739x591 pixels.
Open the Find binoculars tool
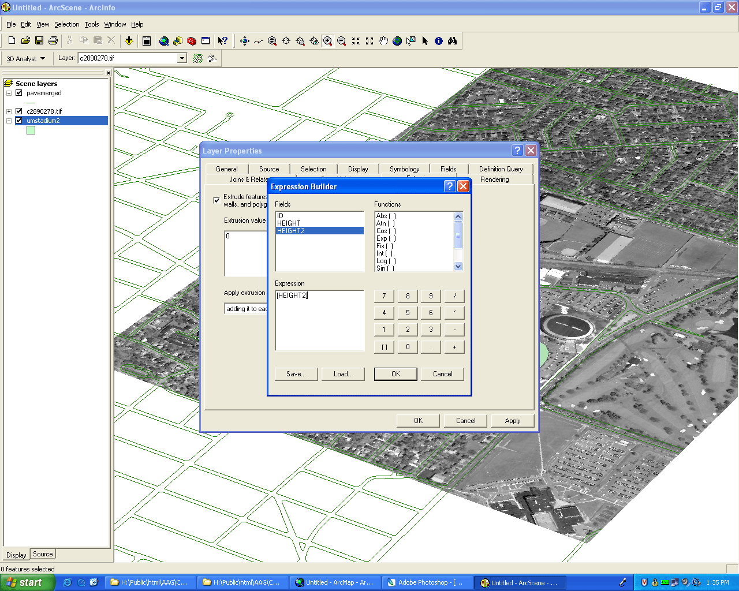453,41
